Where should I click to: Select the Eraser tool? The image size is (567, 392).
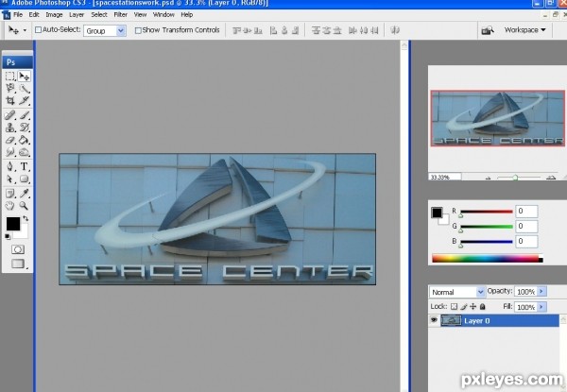pyautogui.click(x=10, y=140)
